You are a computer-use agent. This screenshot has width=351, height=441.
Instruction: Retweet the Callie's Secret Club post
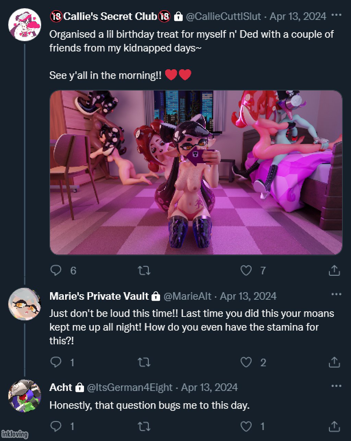(144, 271)
